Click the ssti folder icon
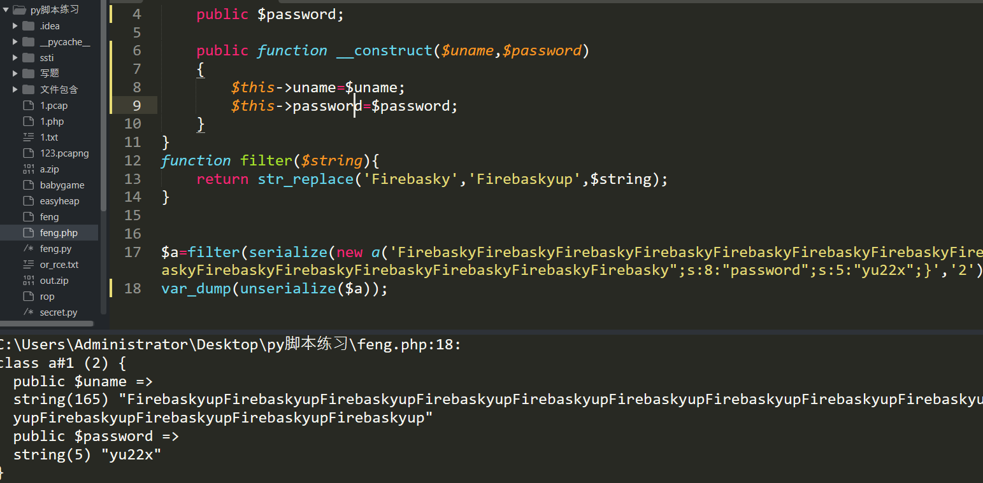Viewport: 983px width, 483px height. [28, 58]
